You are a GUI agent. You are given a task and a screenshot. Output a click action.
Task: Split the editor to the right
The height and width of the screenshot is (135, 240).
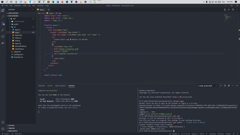233,10
